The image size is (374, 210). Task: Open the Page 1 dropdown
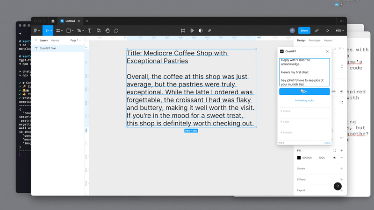(75, 40)
